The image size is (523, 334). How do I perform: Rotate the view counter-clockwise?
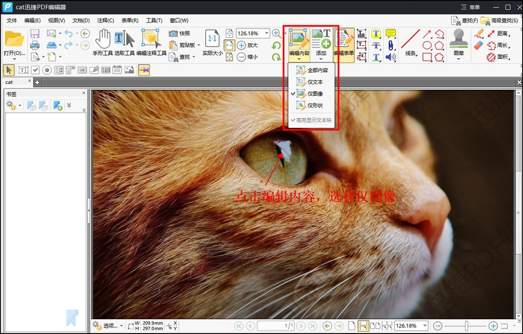coord(276,45)
